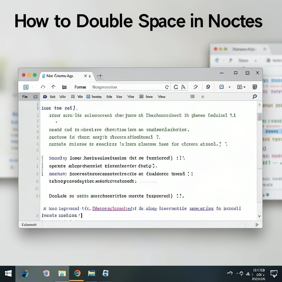282x282 pixels.
Task: Open a new tab with plus button
Action: coord(100,76)
